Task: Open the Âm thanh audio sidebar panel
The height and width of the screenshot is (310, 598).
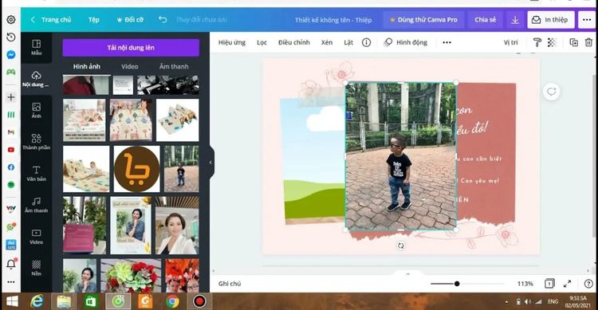Action: point(36,205)
